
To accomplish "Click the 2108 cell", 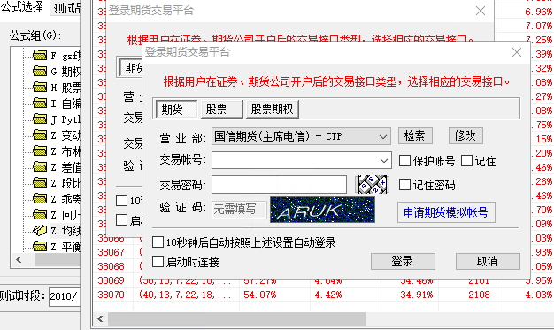I will [479, 295].
